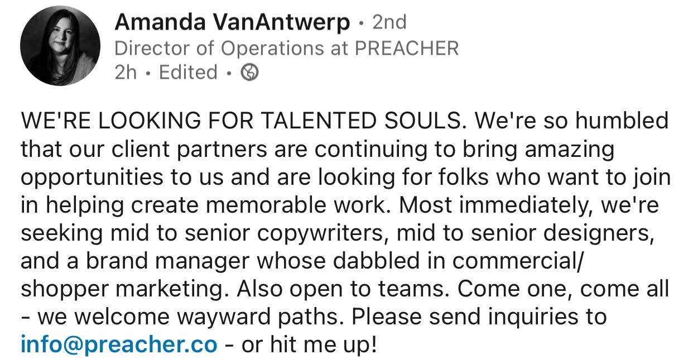Open Amanda VanAntwerp's profile photo

tap(60, 46)
